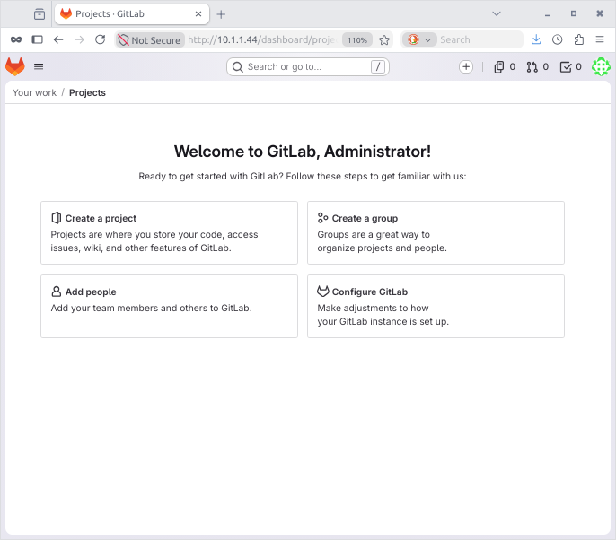Click the private browsing mask icon

click(x=16, y=39)
